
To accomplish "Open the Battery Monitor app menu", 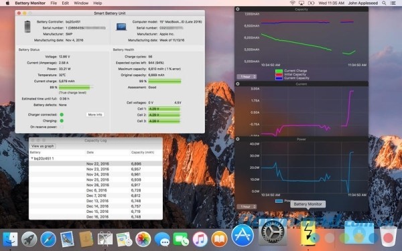I will click(x=30, y=3).
